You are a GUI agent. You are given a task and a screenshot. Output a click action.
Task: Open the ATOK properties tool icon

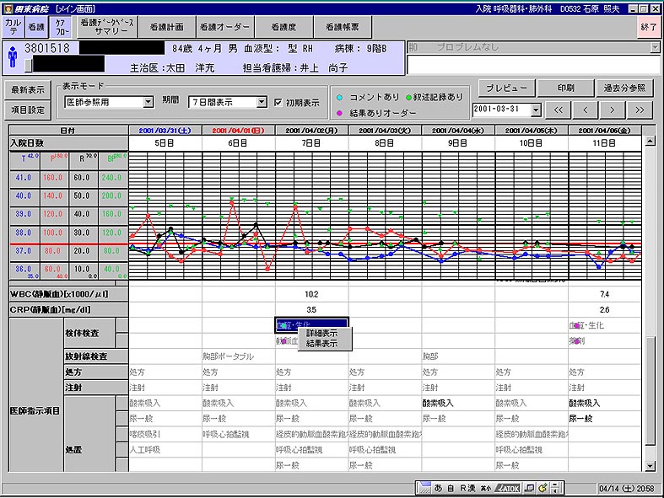coord(544,487)
